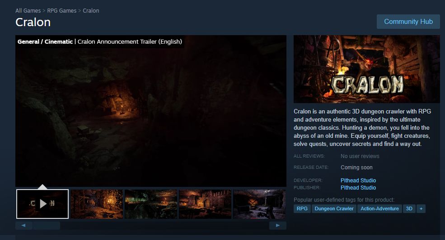Play the Cralon announcement trailer thumbnail
The width and height of the screenshot is (445, 240).
click(42, 204)
